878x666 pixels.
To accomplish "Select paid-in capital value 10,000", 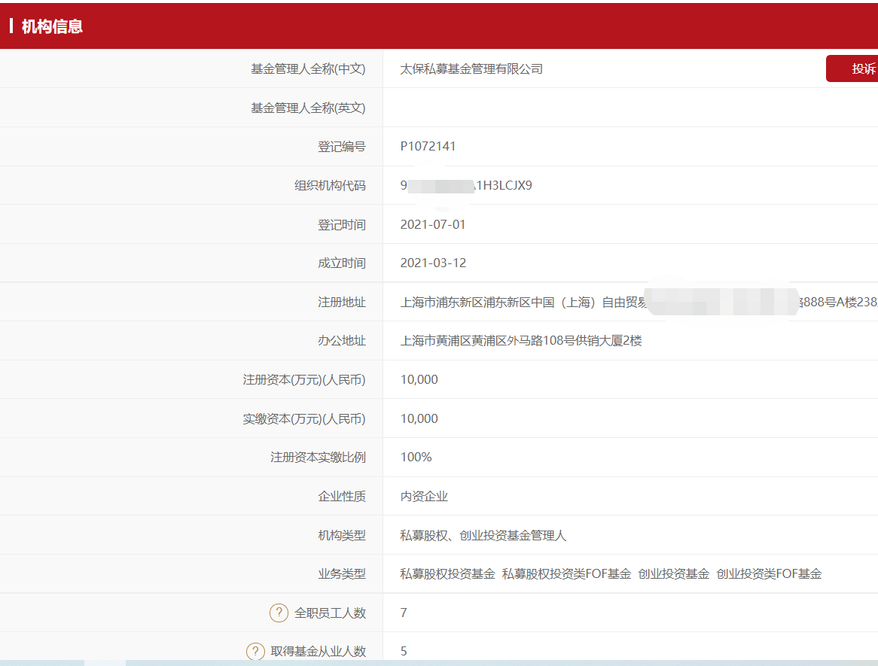I will (x=419, y=418).
